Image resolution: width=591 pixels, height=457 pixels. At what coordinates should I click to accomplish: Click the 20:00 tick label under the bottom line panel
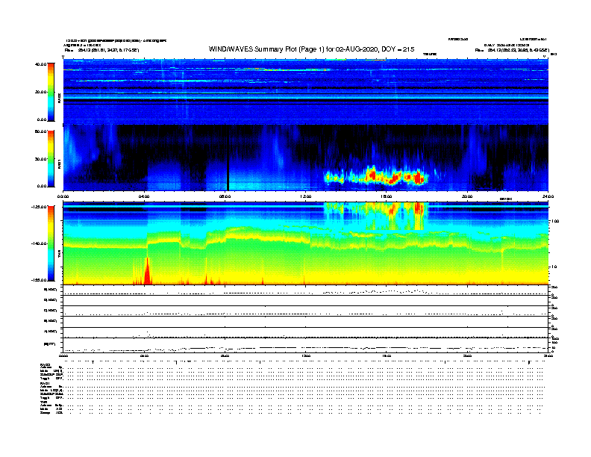(467, 355)
